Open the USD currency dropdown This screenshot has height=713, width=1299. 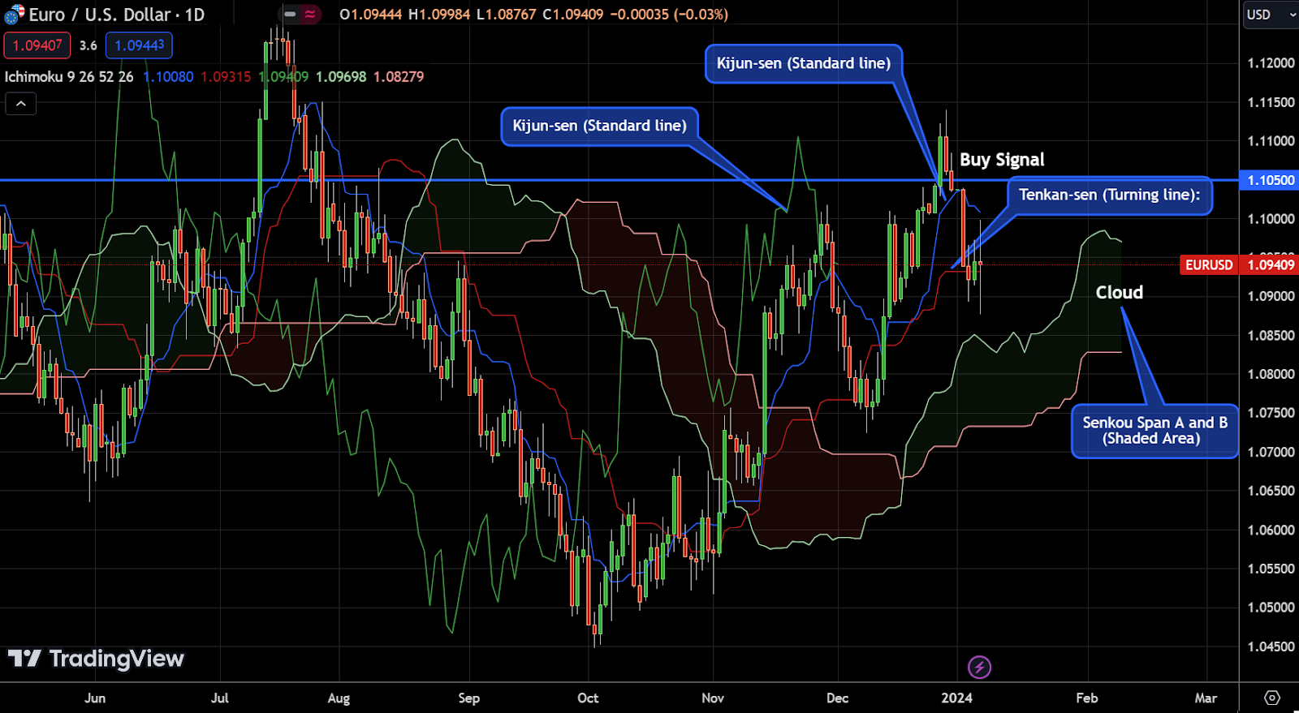[x=1271, y=15]
